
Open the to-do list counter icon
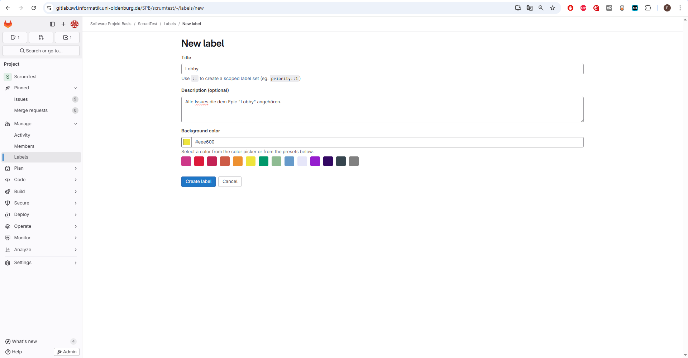(x=67, y=37)
